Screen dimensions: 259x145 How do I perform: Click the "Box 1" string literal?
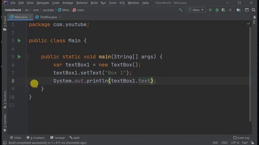tap(115, 73)
